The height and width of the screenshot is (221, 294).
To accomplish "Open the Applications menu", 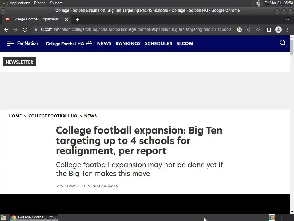I will point(20,3).
